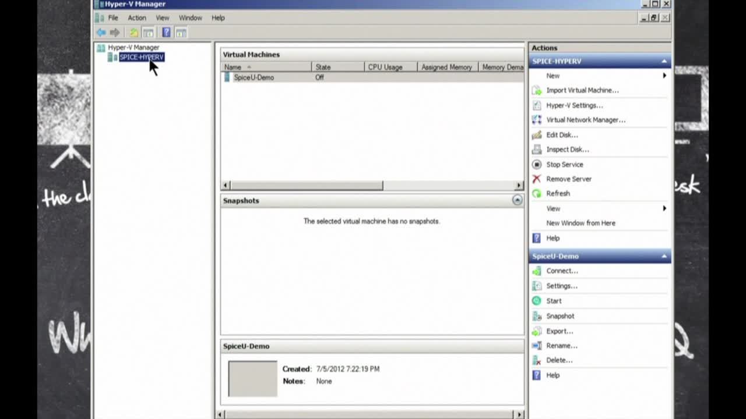
Task: Click the Rename icon
Action: (537, 346)
